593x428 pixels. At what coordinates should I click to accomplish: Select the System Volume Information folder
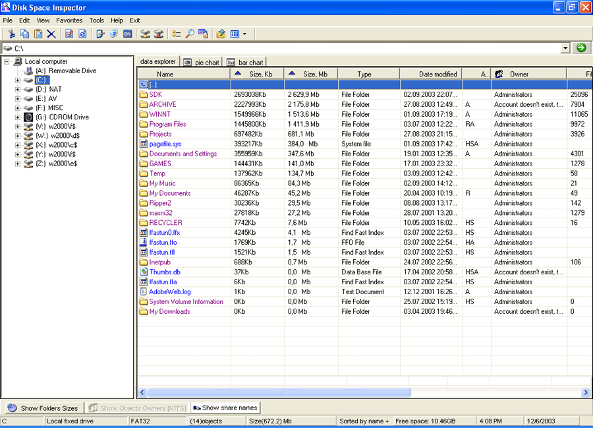point(186,301)
